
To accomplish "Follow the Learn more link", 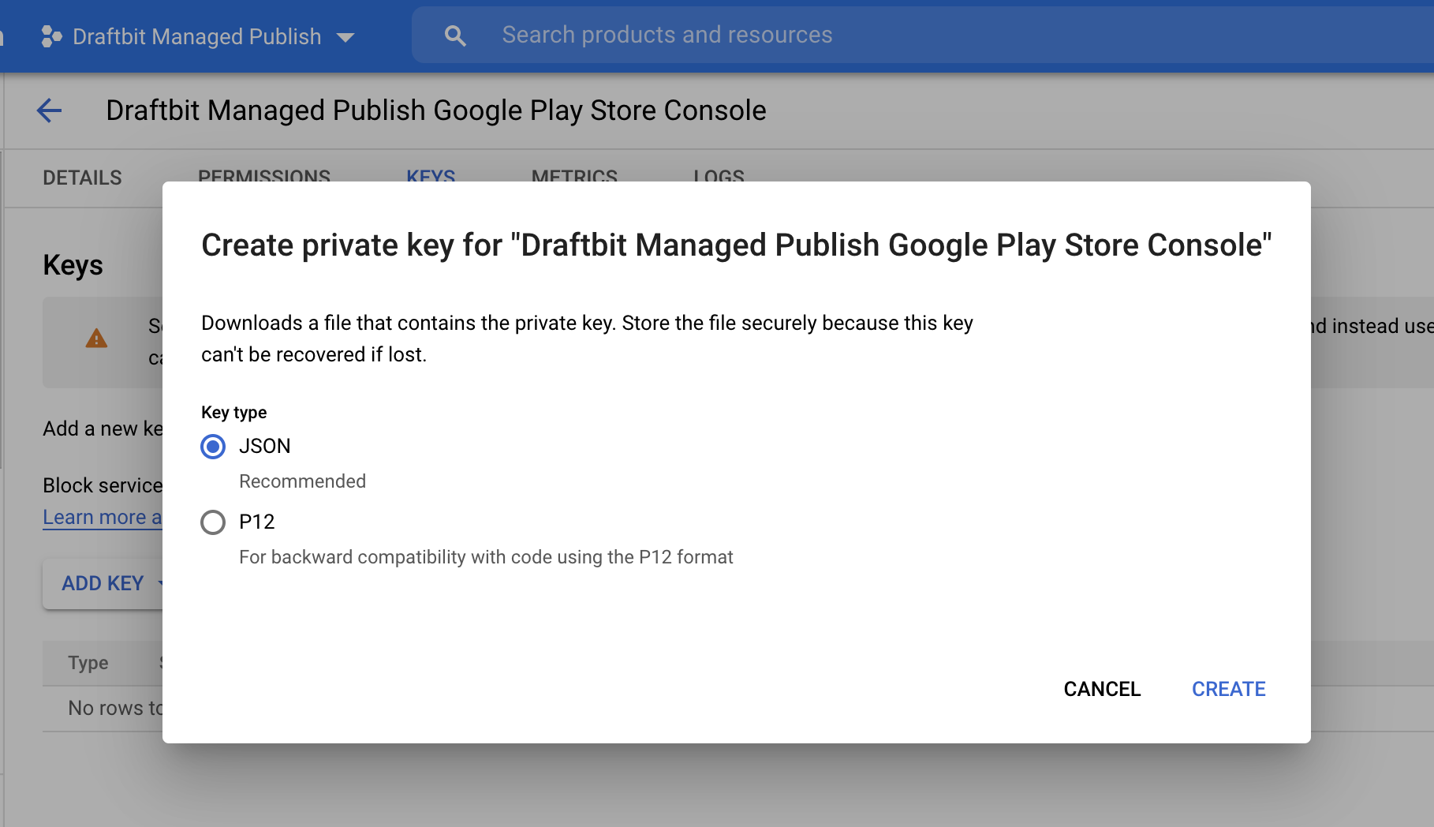I will click(x=103, y=518).
